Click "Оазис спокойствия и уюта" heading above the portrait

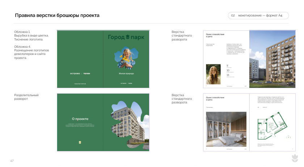(215, 35)
